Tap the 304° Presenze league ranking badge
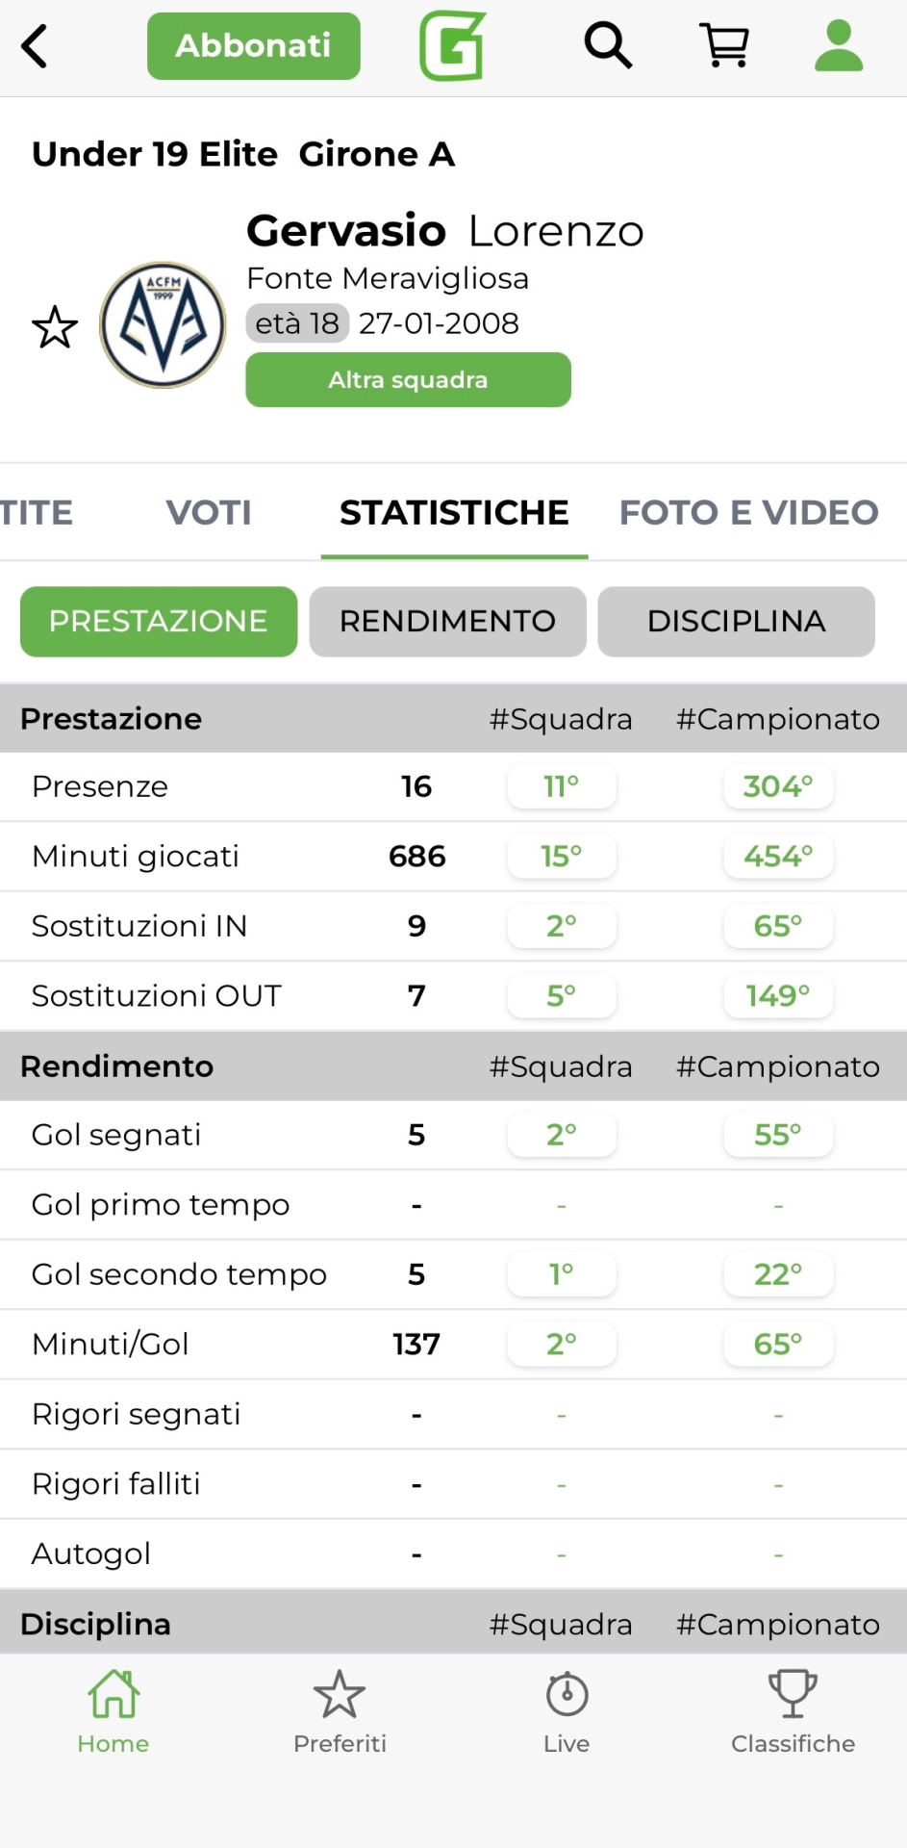 [778, 787]
